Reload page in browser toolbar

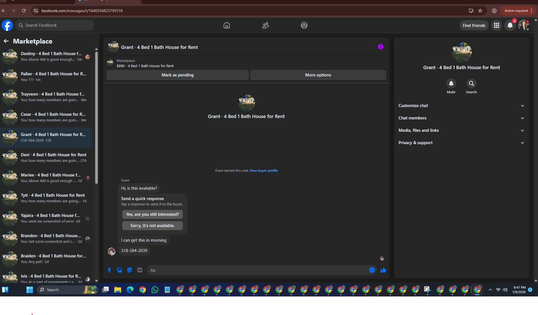pos(24,11)
